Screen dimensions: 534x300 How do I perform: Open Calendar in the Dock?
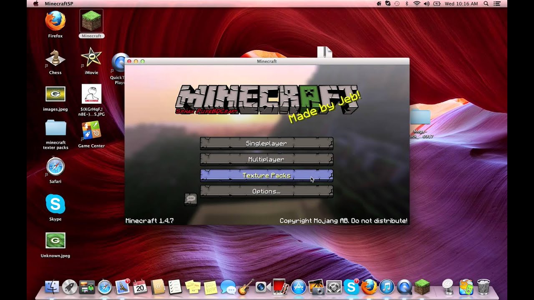pyautogui.click(x=140, y=287)
